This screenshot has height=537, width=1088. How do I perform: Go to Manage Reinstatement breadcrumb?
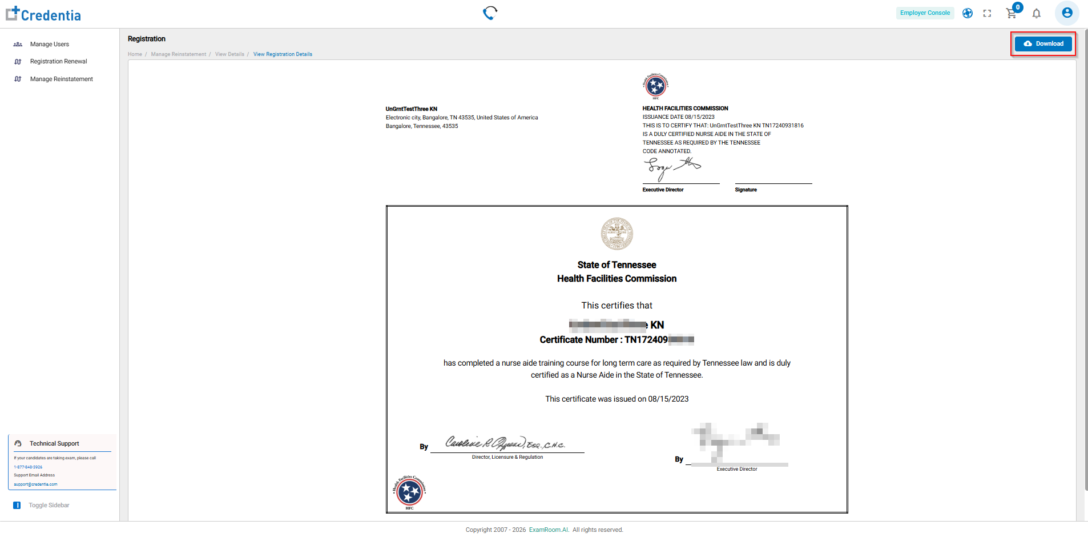[179, 54]
